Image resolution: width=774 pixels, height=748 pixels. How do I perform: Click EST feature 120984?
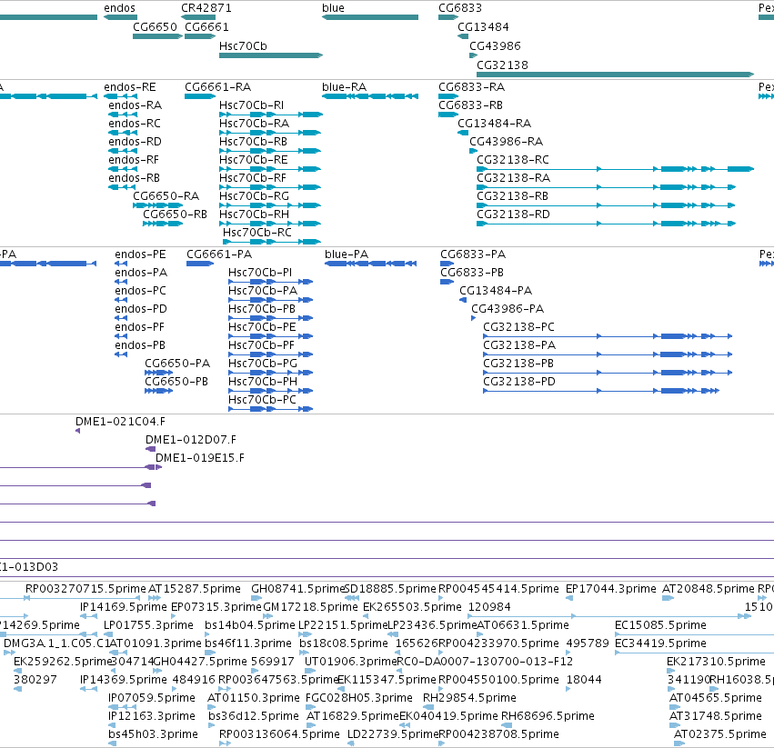[489, 607]
